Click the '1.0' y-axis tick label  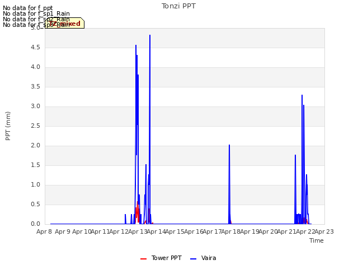35,184
